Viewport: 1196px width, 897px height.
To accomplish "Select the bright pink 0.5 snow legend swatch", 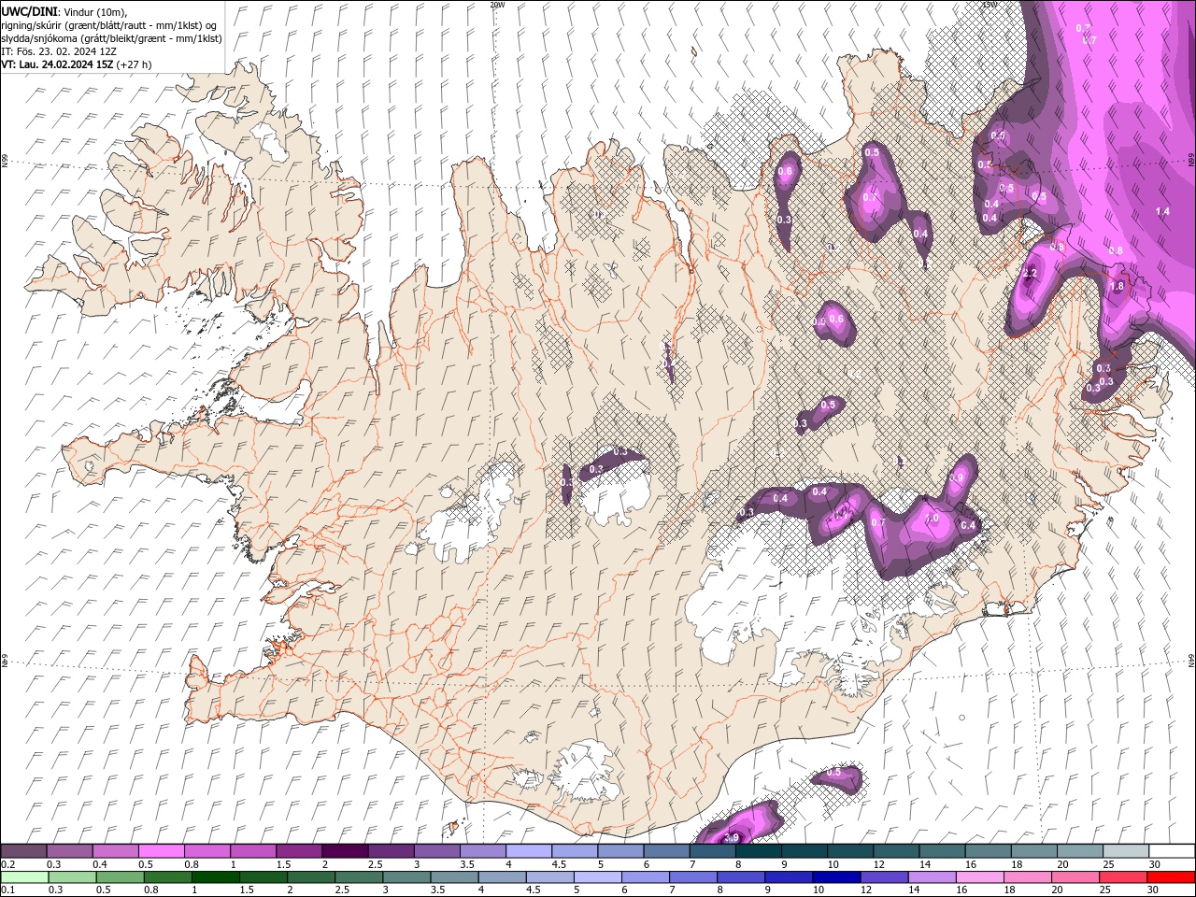I will (x=162, y=851).
